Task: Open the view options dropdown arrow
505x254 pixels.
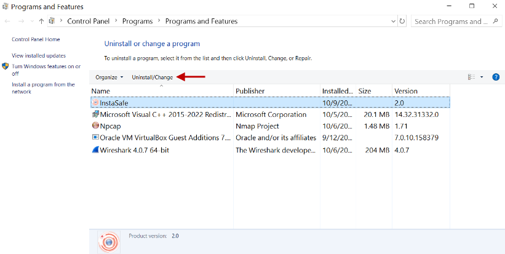Action: pyautogui.click(x=482, y=77)
